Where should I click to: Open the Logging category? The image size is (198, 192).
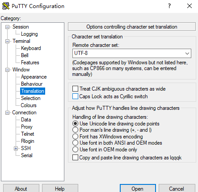tap(29, 34)
